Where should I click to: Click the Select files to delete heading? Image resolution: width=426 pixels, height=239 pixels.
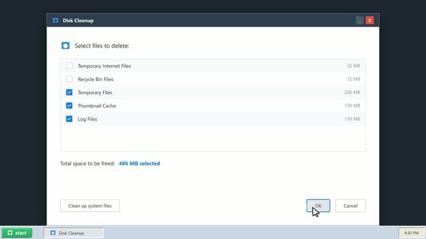102,46
